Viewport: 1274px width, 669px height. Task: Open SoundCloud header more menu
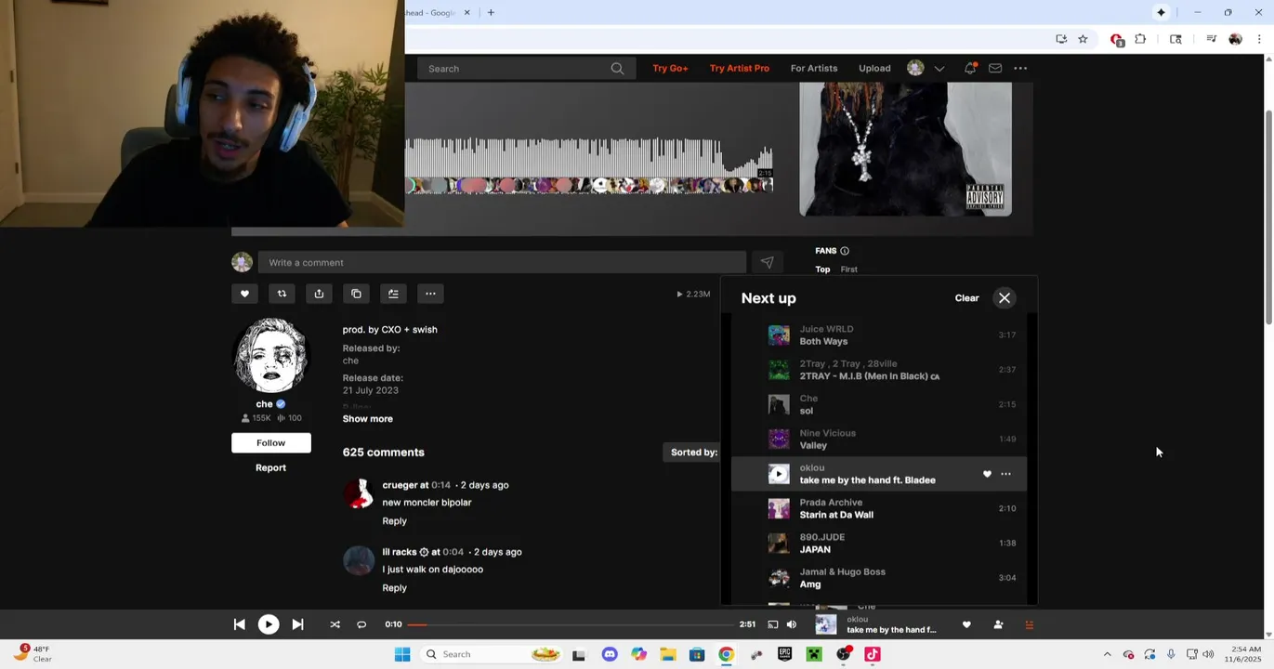pos(1020,68)
